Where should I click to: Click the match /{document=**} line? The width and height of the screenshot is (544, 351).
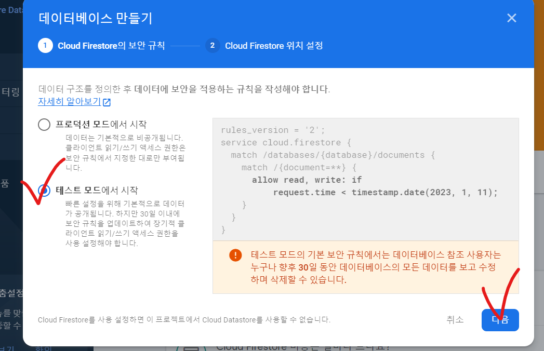299,168
